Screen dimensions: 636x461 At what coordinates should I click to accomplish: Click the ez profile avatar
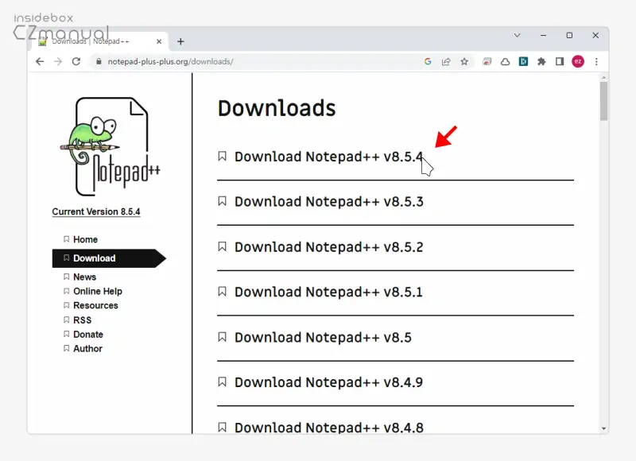click(577, 61)
